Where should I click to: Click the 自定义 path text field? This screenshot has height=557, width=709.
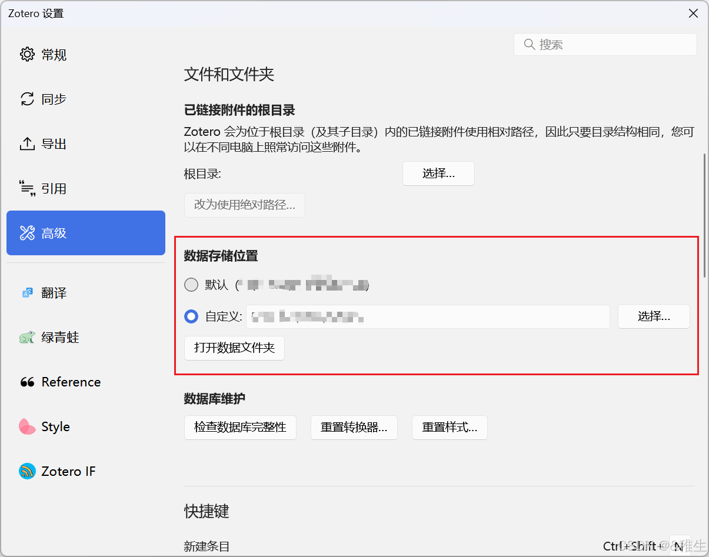coord(428,316)
